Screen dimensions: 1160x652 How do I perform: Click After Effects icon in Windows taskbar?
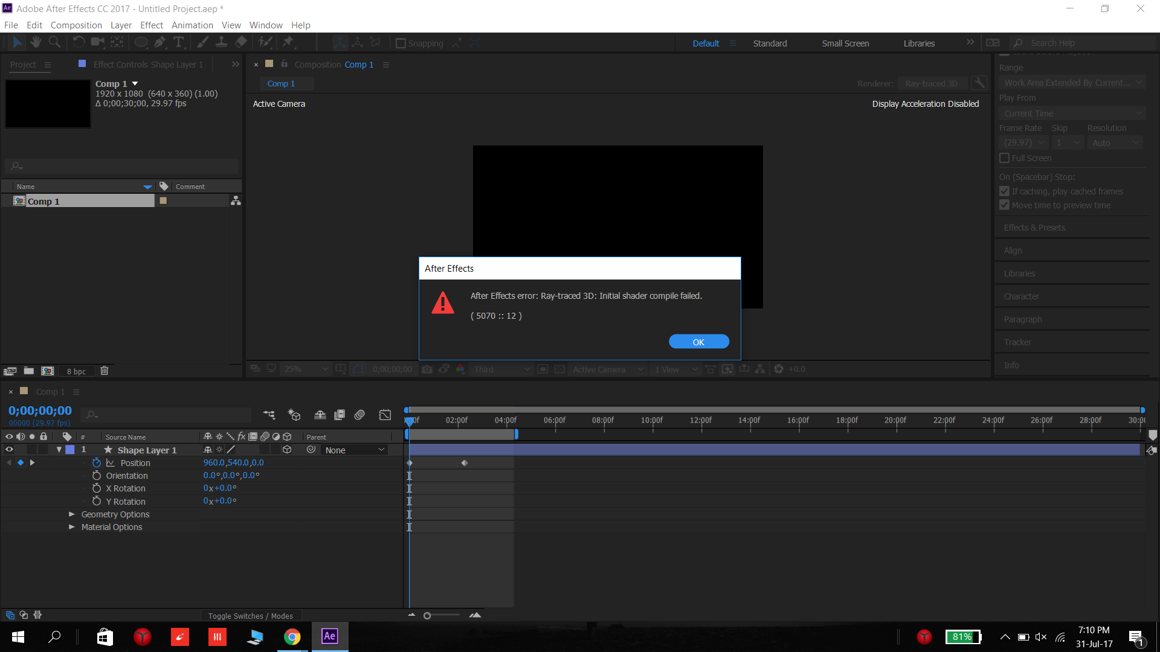pyautogui.click(x=330, y=636)
